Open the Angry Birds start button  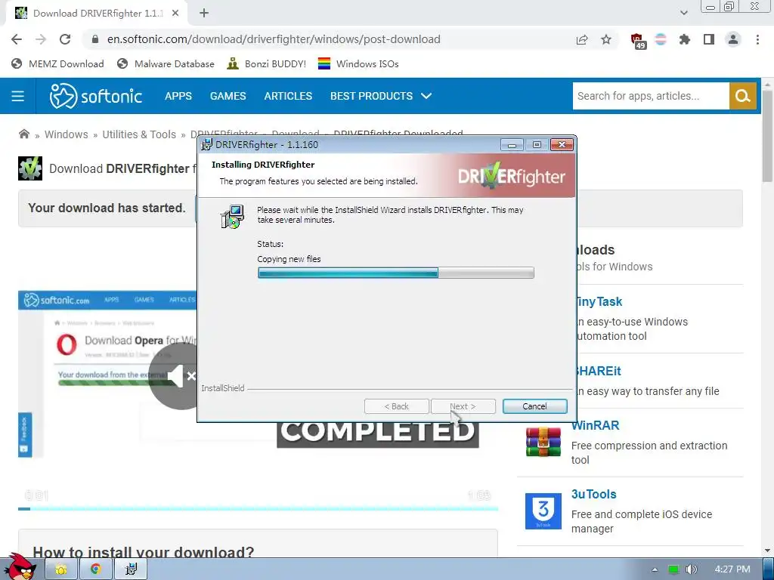coord(20,567)
